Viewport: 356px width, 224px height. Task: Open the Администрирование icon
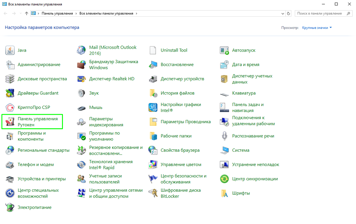10,65
